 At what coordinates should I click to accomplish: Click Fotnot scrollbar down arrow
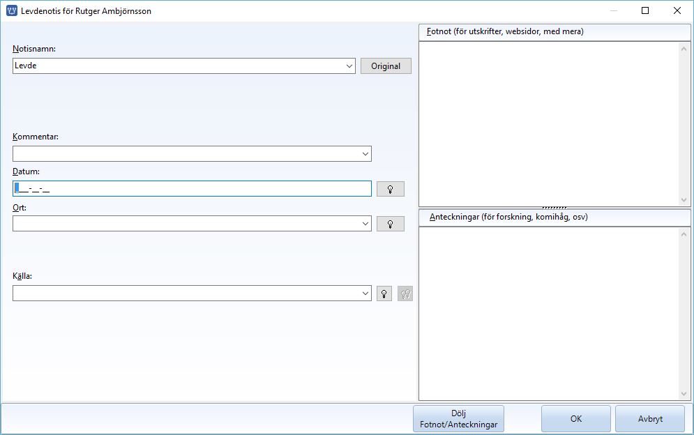[684, 200]
